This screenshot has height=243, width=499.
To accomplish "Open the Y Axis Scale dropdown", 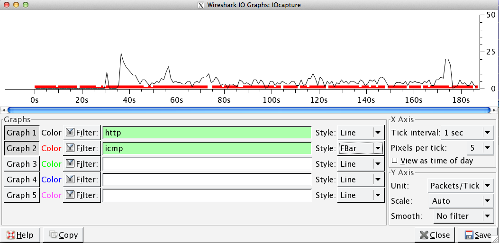I will [x=461, y=201].
